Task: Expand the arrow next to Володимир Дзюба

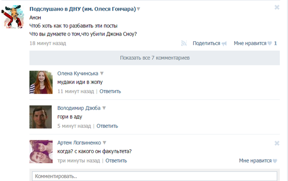Action: pyautogui.click(x=104, y=108)
